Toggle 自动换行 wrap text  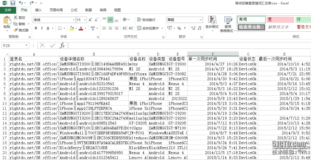pyautogui.click(x=146, y=20)
